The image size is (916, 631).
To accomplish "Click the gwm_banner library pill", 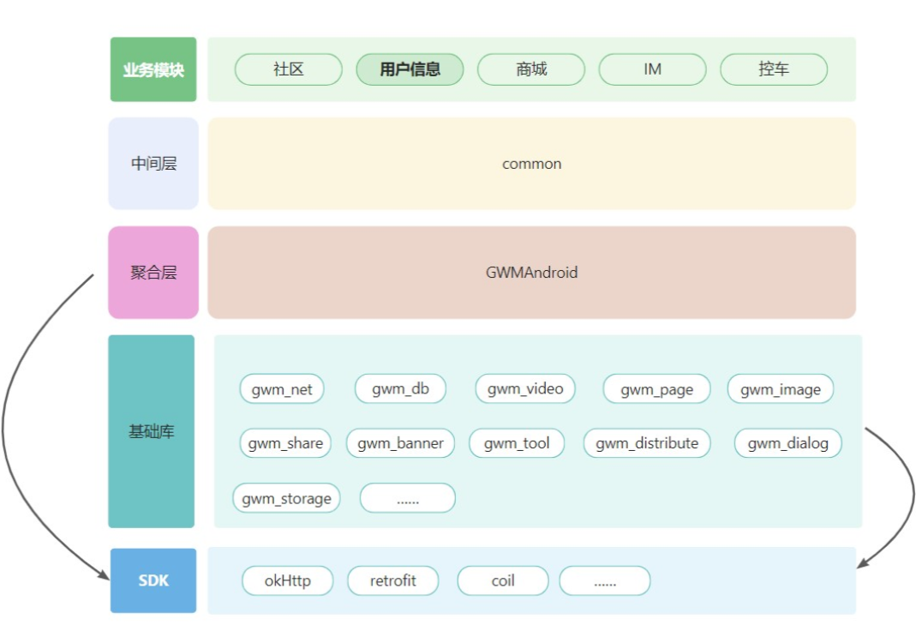I will click(400, 443).
